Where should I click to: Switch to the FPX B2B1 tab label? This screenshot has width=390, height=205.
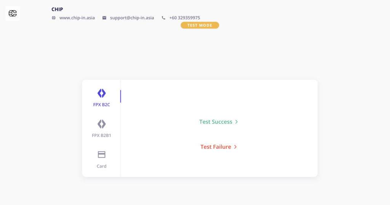101,136
